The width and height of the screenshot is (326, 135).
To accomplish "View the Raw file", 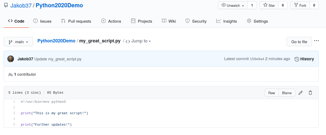I will tap(272, 93).
